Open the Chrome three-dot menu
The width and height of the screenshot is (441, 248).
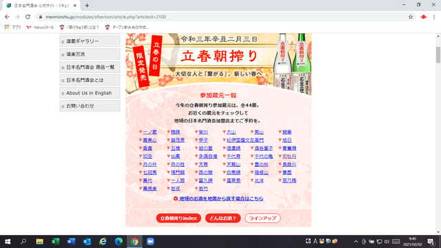[434, 17]
